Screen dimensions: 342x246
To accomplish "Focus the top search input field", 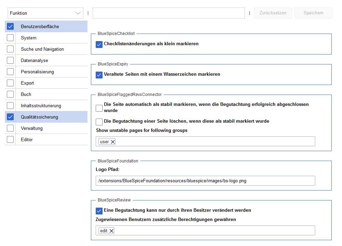I will coord(169,13).
